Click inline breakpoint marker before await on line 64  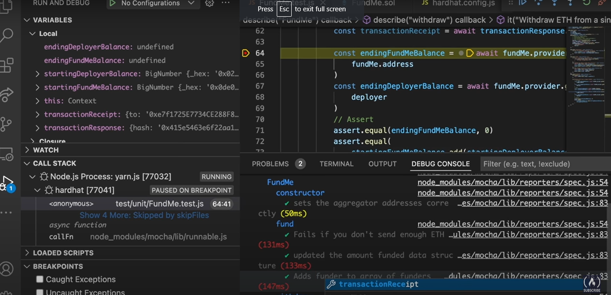[470, 53]
